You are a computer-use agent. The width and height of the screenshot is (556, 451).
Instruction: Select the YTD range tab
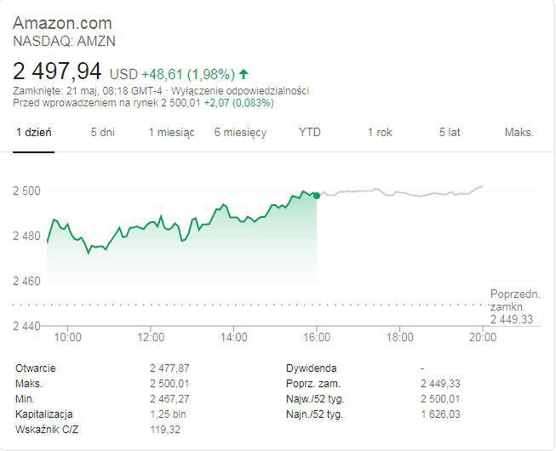(310, 133)
